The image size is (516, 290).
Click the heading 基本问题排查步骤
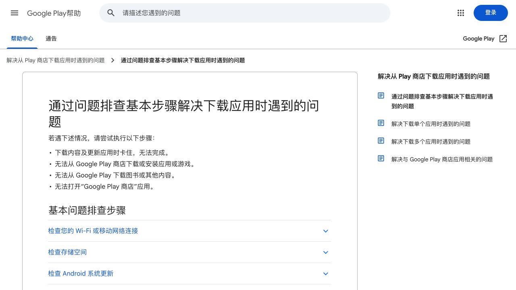87,210
